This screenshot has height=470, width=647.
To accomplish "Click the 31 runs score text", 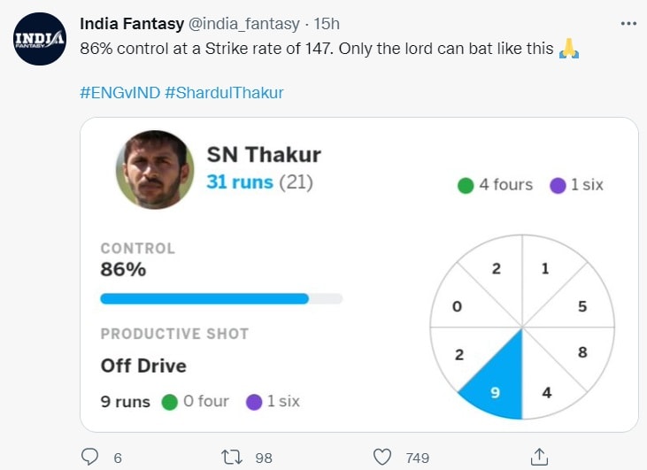I will [x=240, y=182].
